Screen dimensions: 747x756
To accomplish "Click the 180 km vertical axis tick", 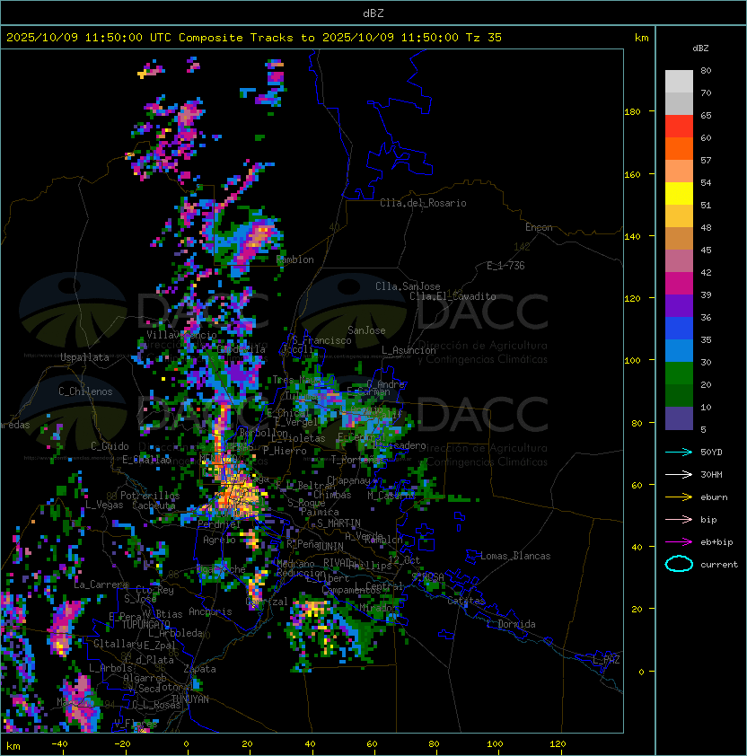I will click(632, 112).
